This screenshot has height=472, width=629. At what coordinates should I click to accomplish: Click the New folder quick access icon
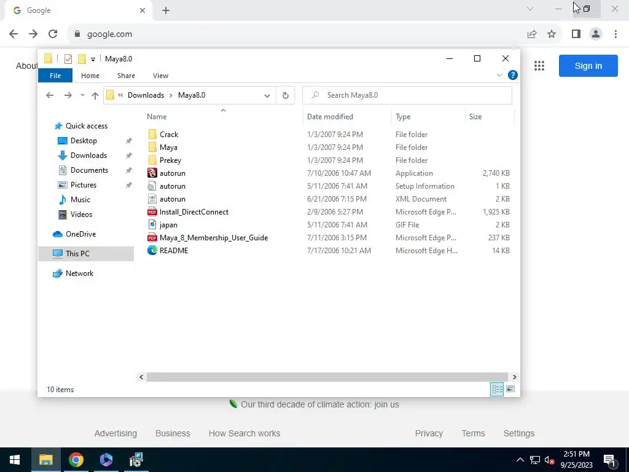82,59
